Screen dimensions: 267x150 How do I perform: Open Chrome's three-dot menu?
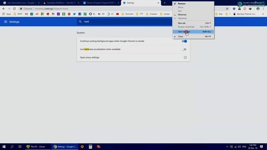click(263, 9)
